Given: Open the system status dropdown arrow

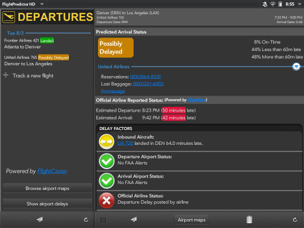Looking at the screenshot, I should coord(299,4).
